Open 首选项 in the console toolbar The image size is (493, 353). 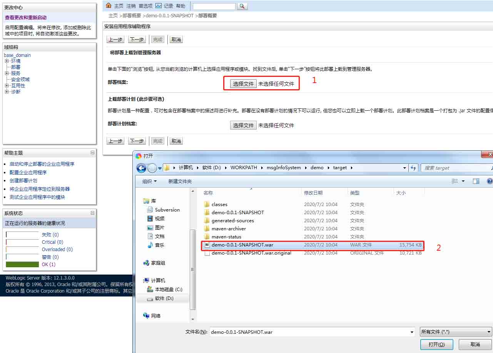(145, 6)
